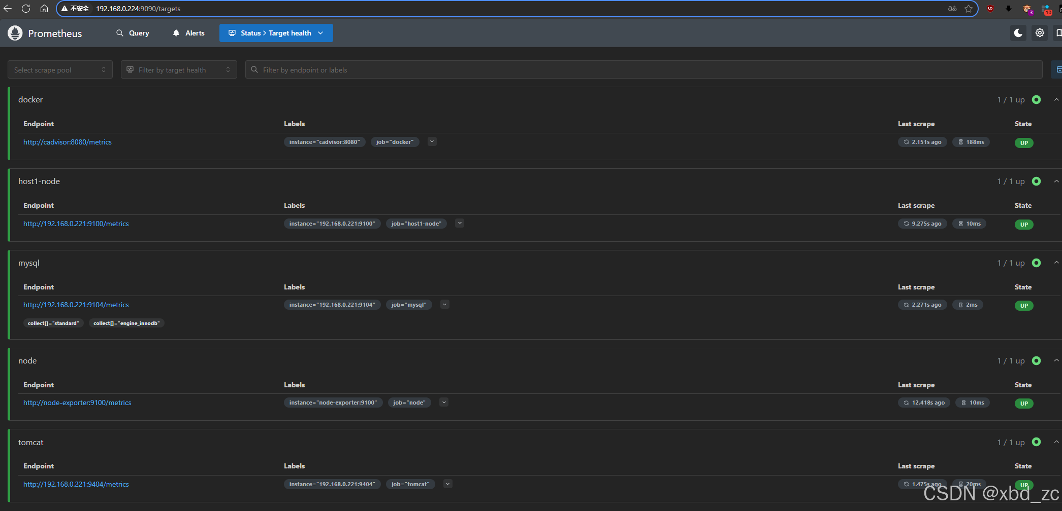
Task: Expand labels chevron in mysql row
Action: point(445,305)
